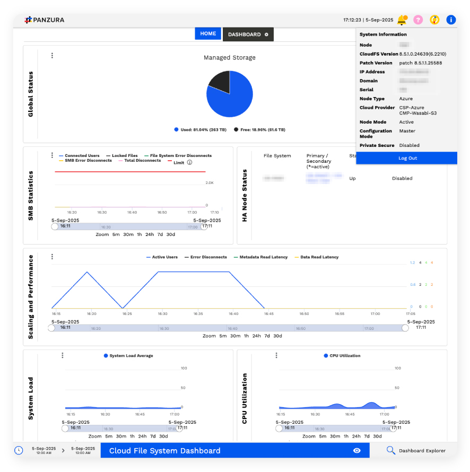Click the Cloud File System Dashboard bar
The height and width of the screenshot is (472, 470).
[x=235, y=450]
